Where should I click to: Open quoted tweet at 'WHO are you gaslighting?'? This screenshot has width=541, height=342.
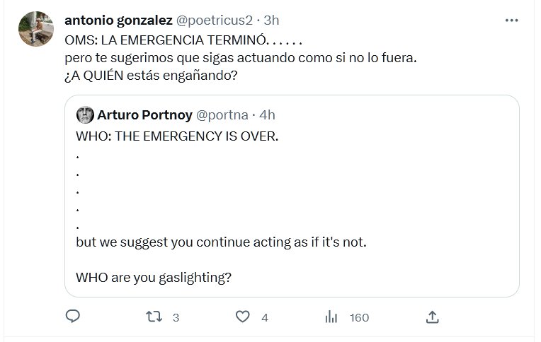154,278
